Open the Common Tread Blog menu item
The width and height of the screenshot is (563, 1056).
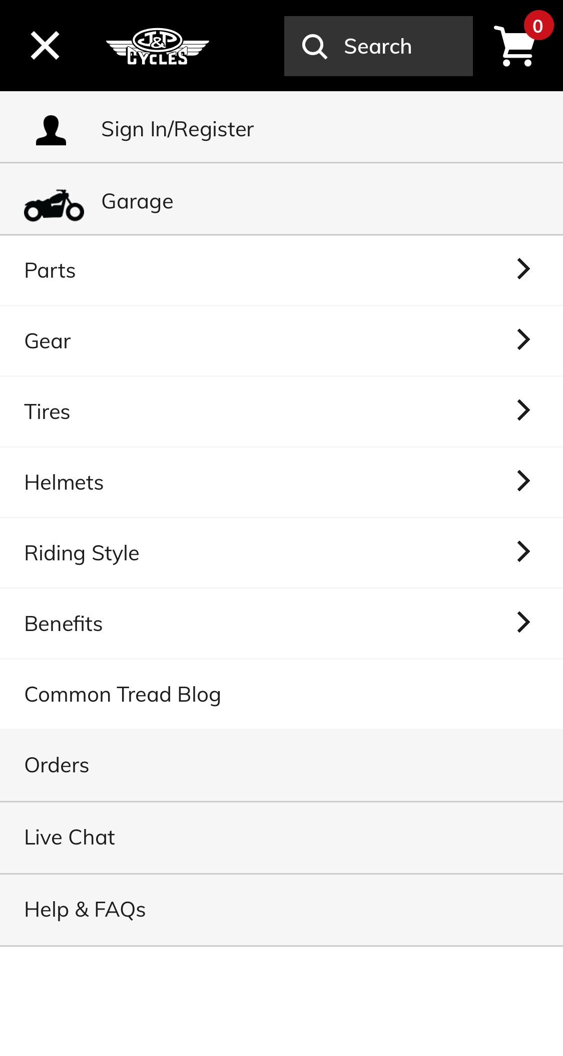point(123,695)
